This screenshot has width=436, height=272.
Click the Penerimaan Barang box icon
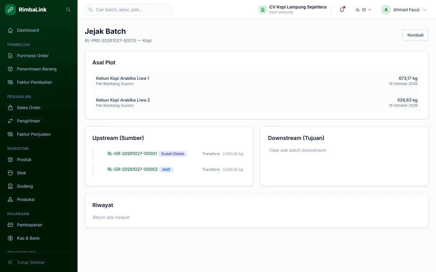(10, 69)
